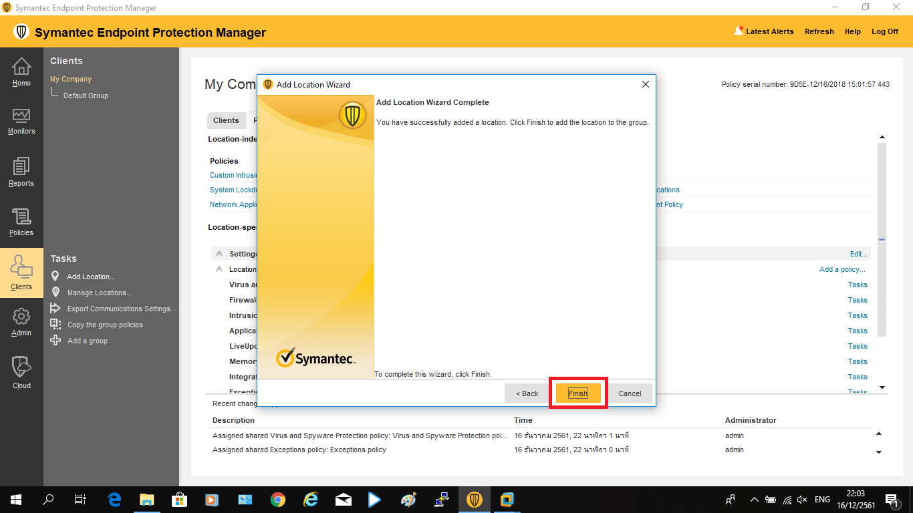
Task: Open the Cloud sidebar section
Action: pyautogui.click(x=21, y=372)
